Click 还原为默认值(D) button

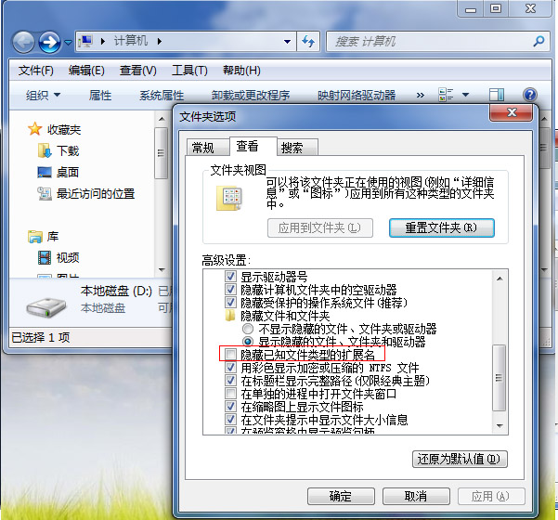click(x=459, y=459)
